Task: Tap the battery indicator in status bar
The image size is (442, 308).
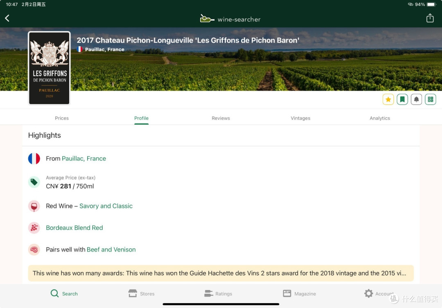Action: [x=431, y=4]
